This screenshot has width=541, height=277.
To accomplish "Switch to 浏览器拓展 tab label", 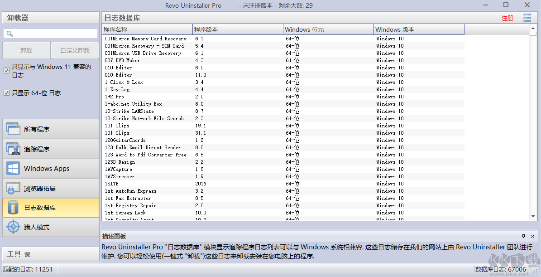I will (40, 189).
